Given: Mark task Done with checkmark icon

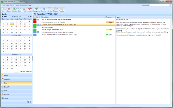Looking at the screenshot, I should click(20, 10).
